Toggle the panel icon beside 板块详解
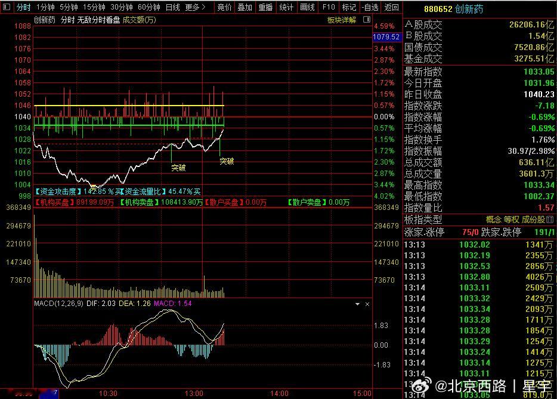 (x=367, y=20)
